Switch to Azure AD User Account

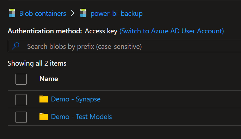(x=172, y=31)
